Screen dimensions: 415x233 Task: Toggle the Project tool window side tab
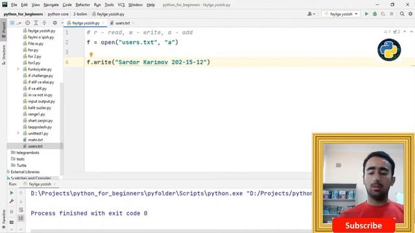[x=4, y=30]
